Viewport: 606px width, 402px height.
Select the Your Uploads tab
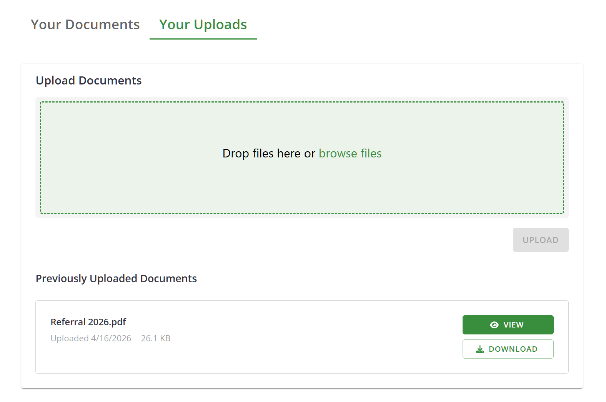point(203,25)
